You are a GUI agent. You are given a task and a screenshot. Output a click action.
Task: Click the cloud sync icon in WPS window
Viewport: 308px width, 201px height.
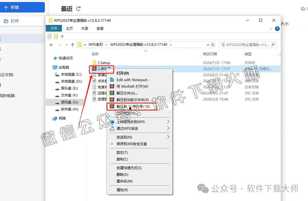[x=303, y=9]
